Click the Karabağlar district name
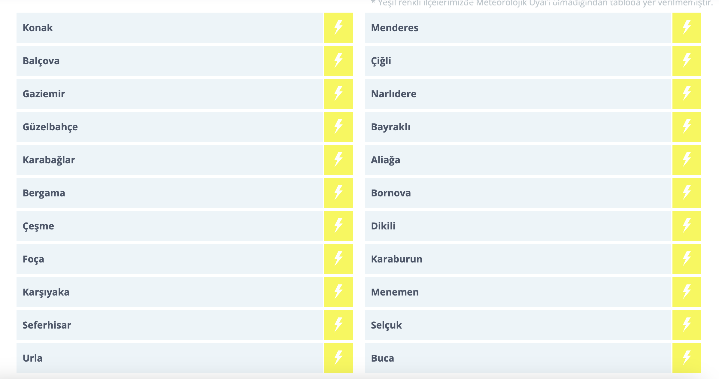Screen dimensions: 719x379 coord(49,160)
